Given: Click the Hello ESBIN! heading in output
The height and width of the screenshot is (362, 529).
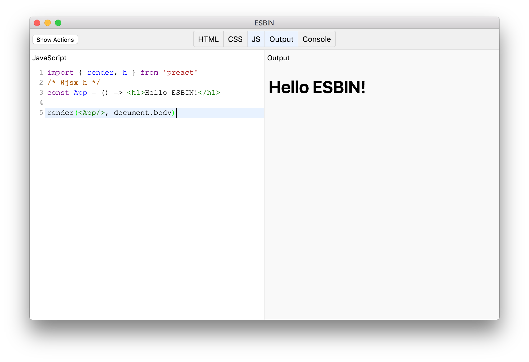Looking at the screenshot, I should [x=317, y=87].
